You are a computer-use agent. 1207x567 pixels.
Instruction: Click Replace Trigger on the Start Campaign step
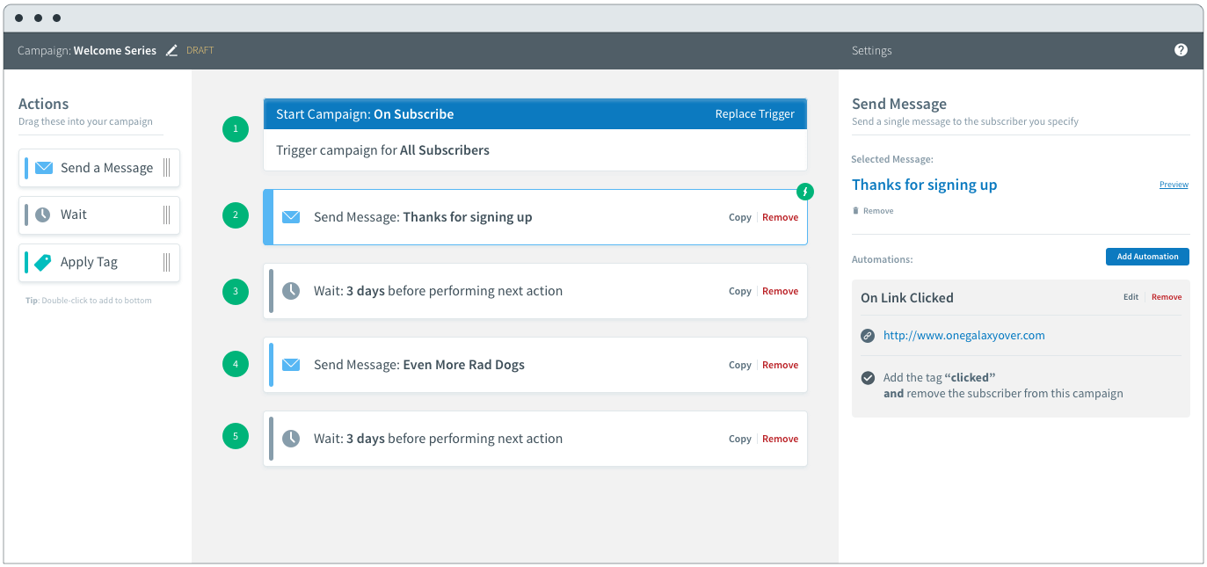point(754,113)
